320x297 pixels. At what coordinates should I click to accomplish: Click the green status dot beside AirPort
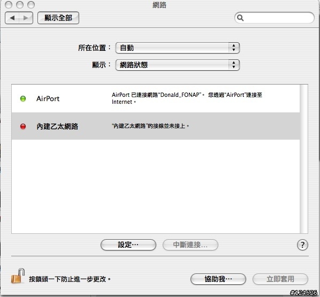coord(23,98)
